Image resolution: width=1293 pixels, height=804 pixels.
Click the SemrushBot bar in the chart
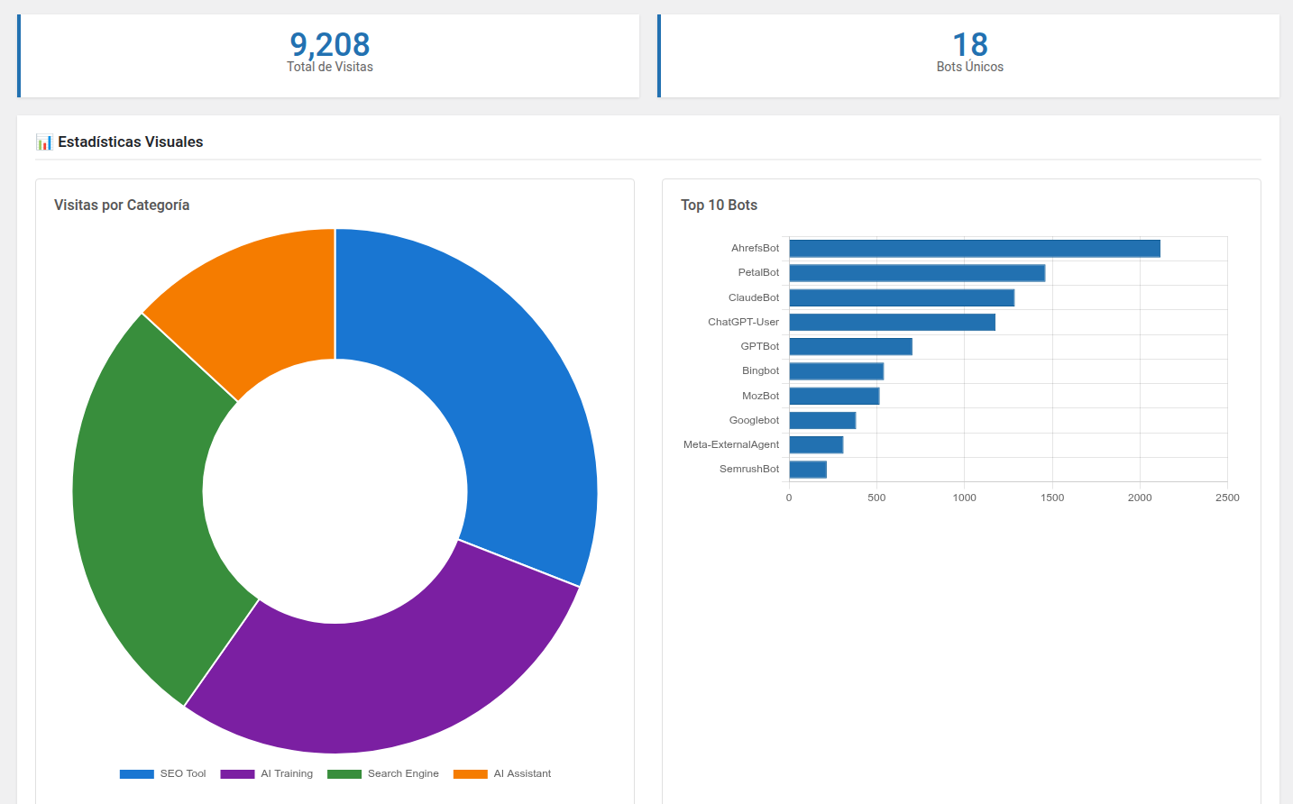pyautogui.click(x=807, y=469)
